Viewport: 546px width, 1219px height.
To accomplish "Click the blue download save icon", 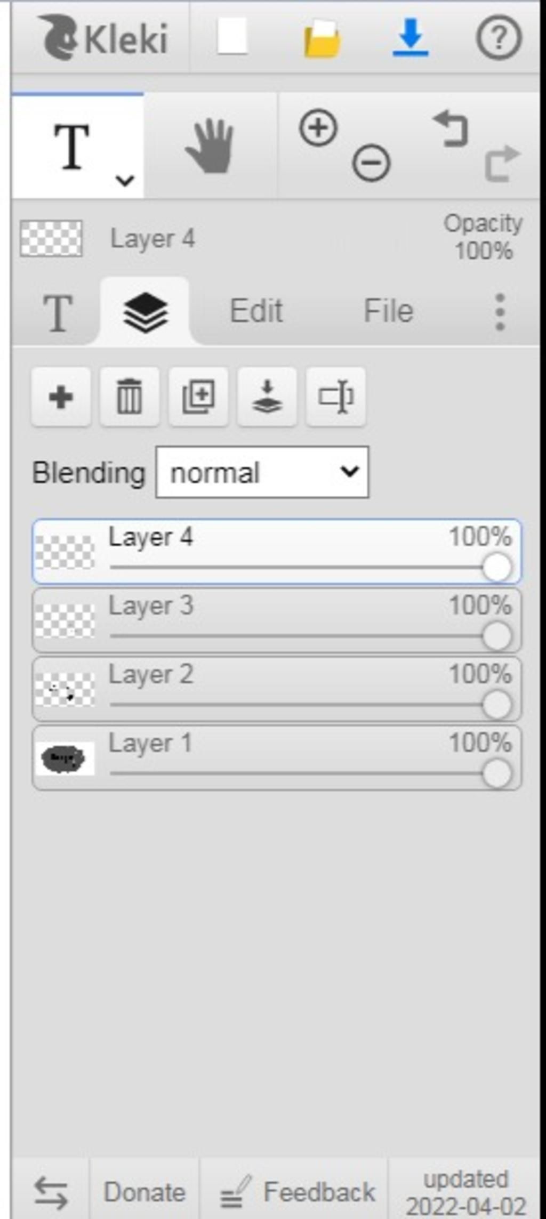I will [x=411, y=37].
